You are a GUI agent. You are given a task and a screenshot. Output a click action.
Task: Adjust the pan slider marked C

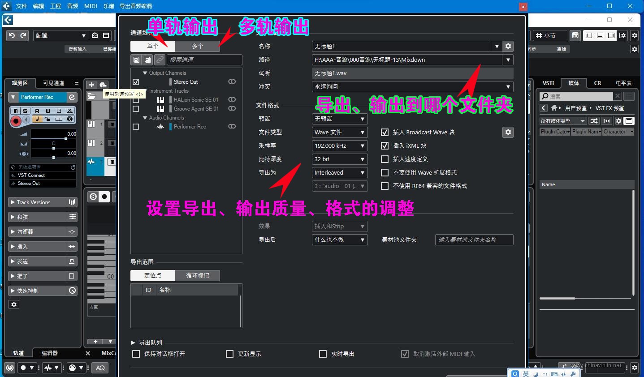(x=53, y=149)
